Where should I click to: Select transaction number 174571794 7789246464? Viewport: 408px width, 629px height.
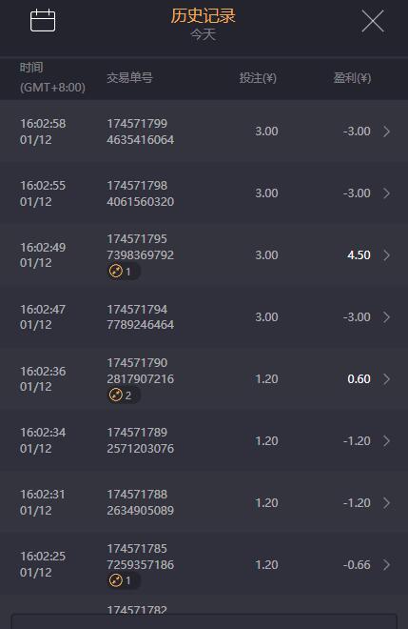point(140,317)
